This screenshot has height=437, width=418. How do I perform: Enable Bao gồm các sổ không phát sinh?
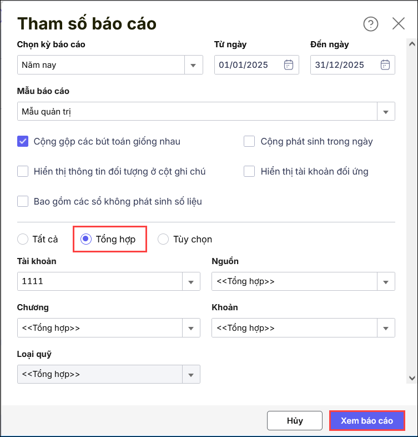(23, 201)
